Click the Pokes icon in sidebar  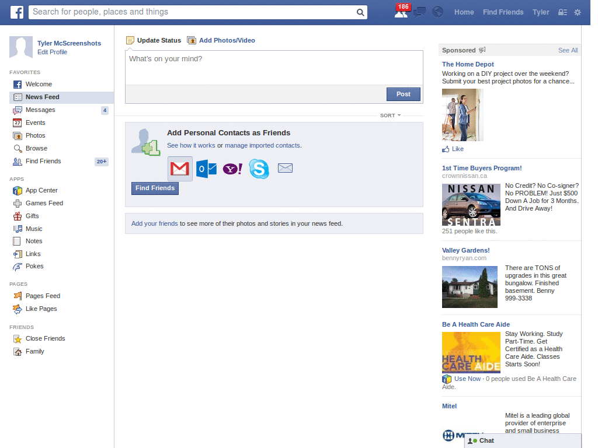coord(18,267)
